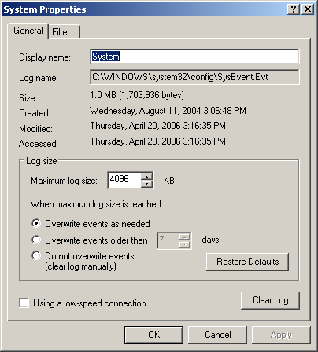Switch to the Filter tab
The width and height of the screenshot is (318, 352).
pos(64,32)
